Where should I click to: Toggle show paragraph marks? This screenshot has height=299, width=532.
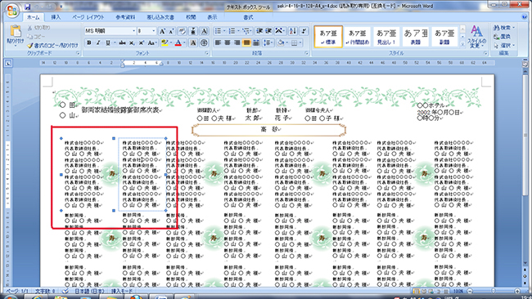304,31
